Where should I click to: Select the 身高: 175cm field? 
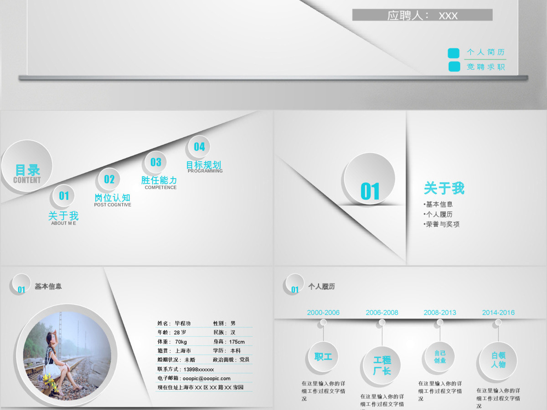click(229, 342)
